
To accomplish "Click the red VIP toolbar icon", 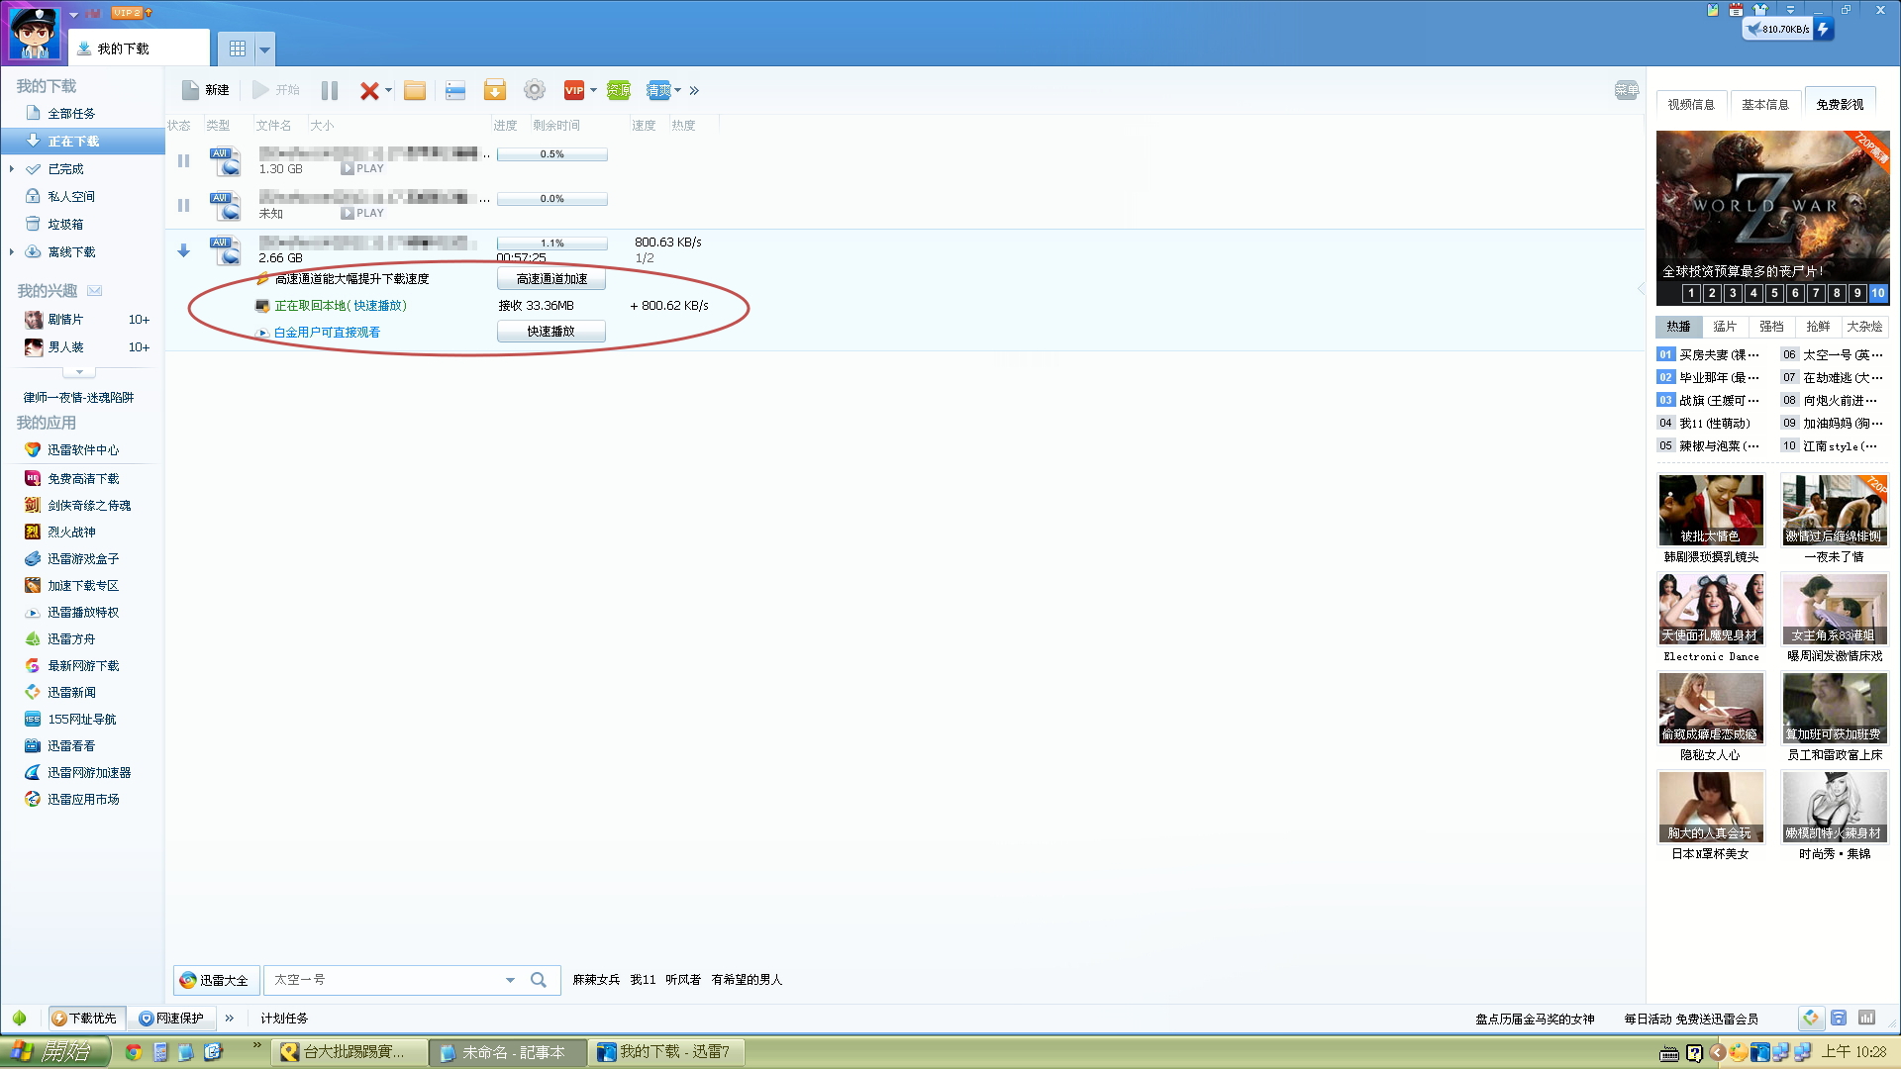I will coord(574,90).
